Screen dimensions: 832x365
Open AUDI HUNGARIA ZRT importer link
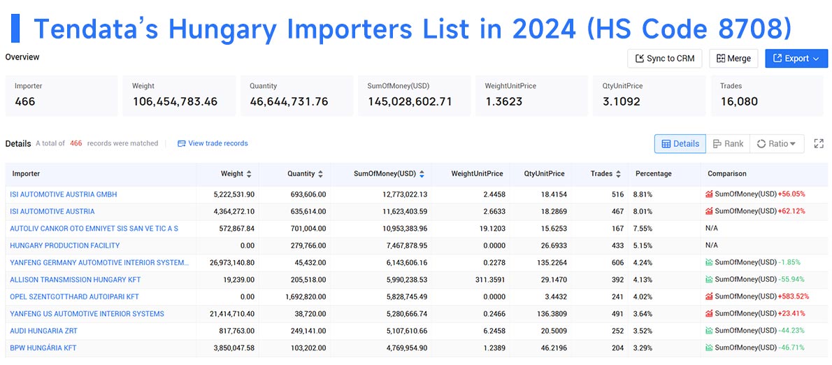tap(43, 331)
